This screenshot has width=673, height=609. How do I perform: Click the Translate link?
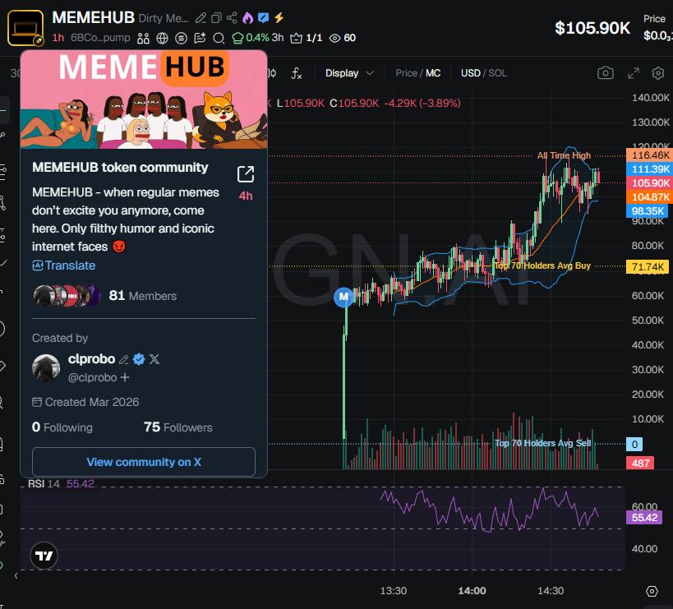64,265
